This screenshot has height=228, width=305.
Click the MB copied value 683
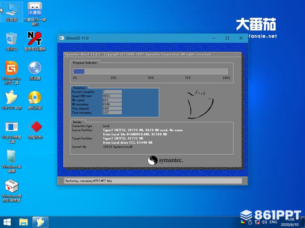[112, 100]
